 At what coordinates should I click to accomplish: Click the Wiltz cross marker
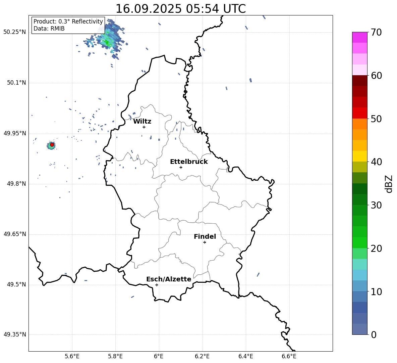pos(144,127)
